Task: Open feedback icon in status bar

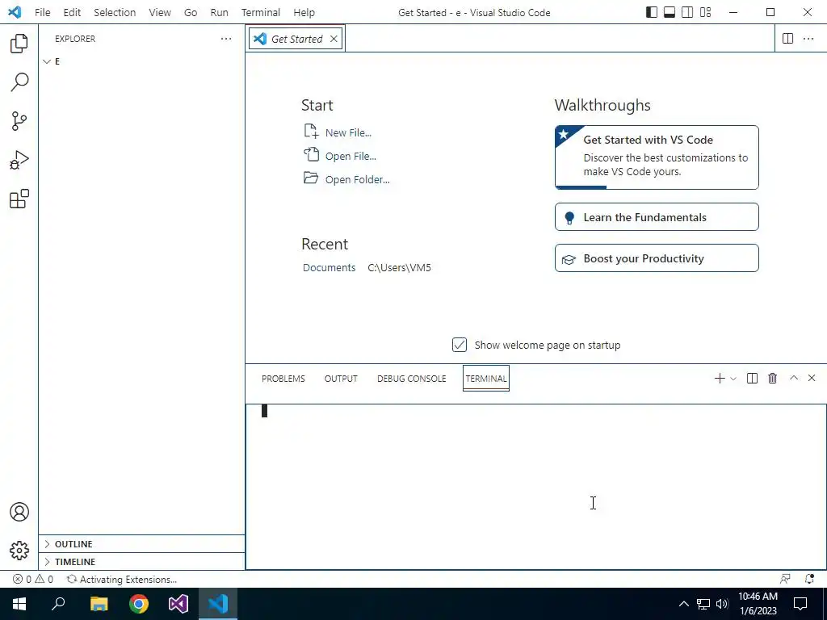Action: coord(785,579)
